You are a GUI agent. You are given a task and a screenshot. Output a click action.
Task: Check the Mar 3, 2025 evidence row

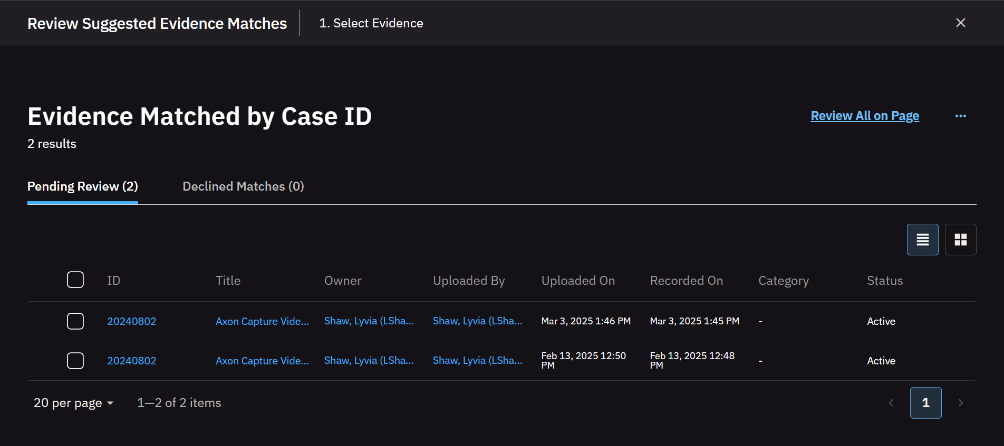(75, 321)
